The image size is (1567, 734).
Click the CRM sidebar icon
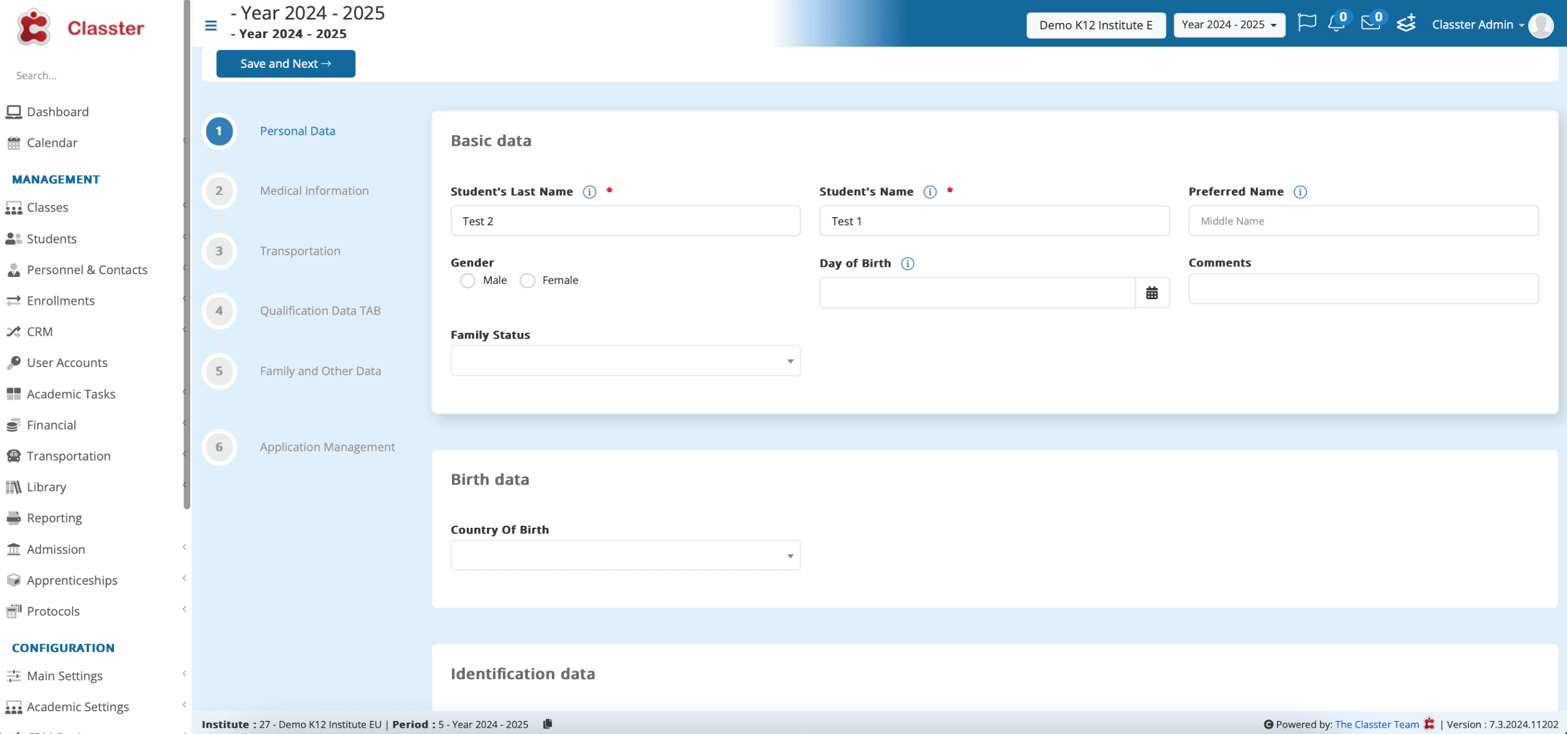point(13,332)
